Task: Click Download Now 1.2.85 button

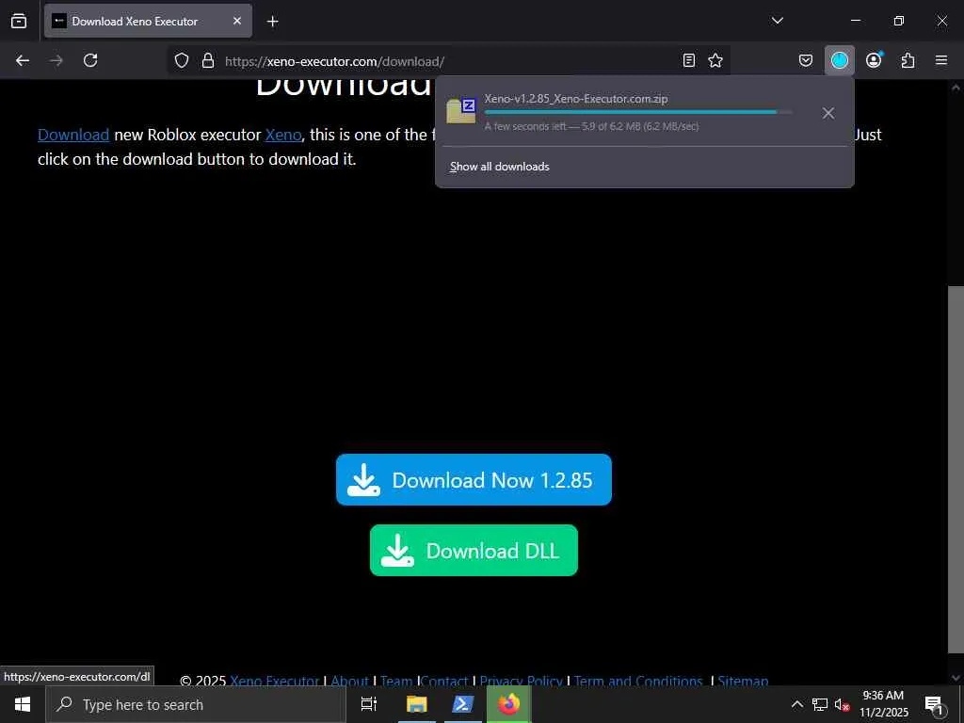Action: [474, 479]
